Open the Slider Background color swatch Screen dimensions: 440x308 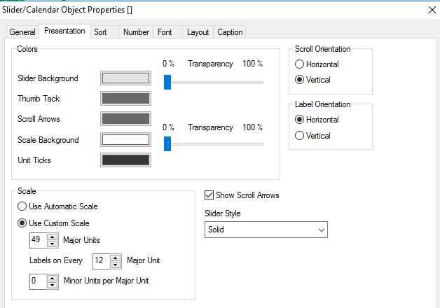click(126, 78)
